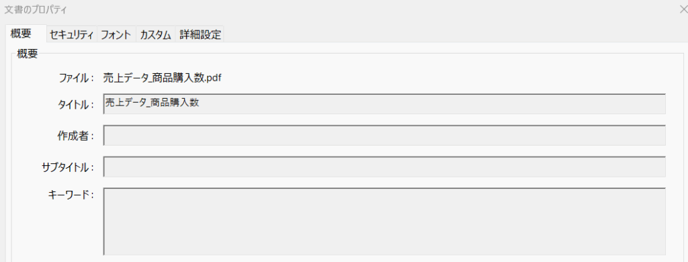Click the 作成者: label
The width and height of the screenshot is (688, 262).
pos(76,136)
